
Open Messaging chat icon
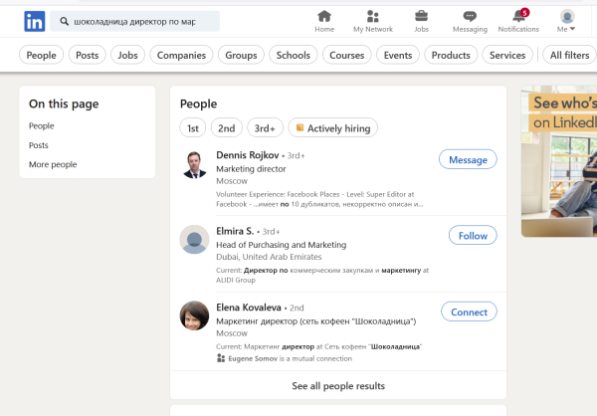[x=470, y=16]
